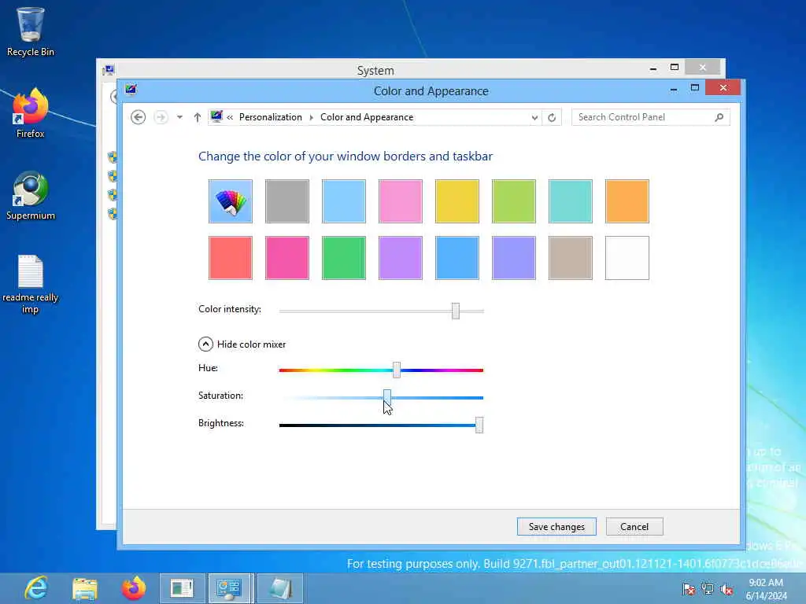The width and height of the screenshot is (806, 604).
Task: Click Save changes button
Action: coord(556,526)
